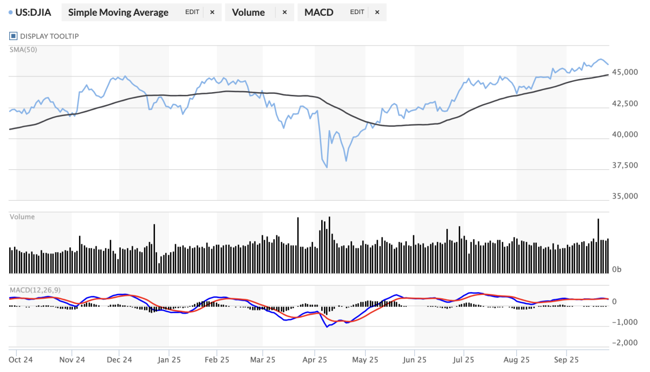
Task: Toggle the Display Tooltip checkbox
Action: tap(14, 36)
